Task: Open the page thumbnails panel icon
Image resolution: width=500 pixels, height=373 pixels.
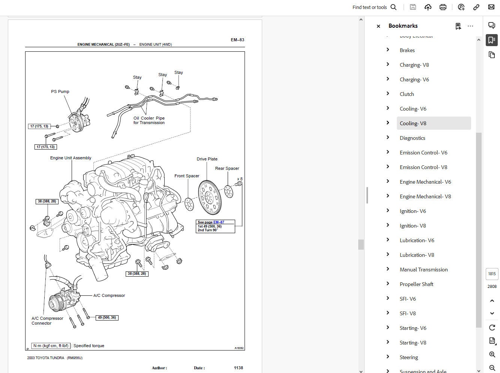Action: point(492,55)
